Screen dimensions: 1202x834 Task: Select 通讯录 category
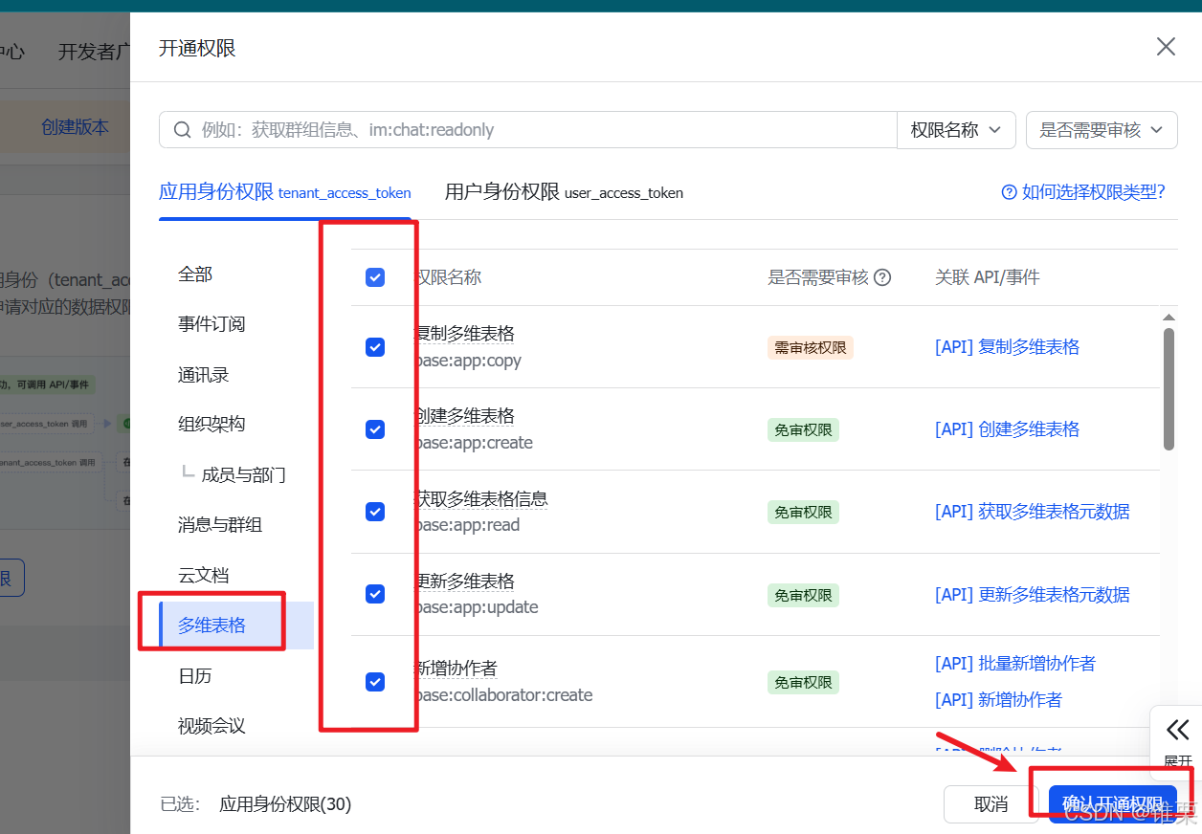click(x=204, y=375)
